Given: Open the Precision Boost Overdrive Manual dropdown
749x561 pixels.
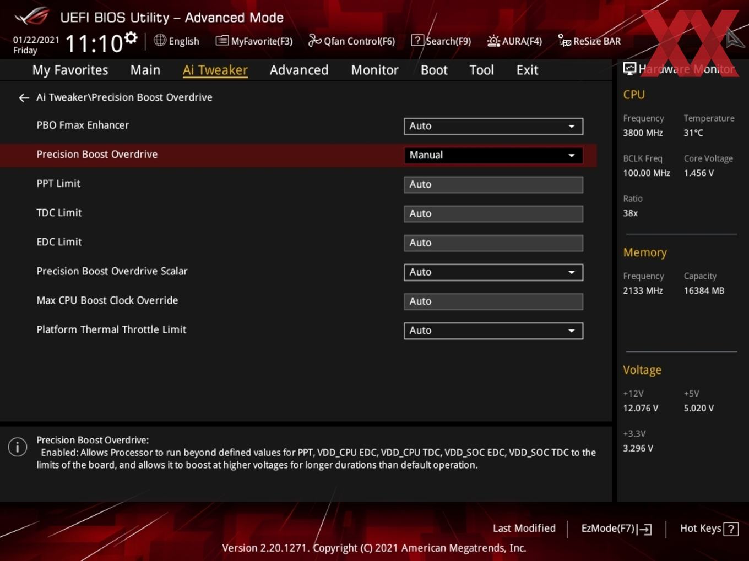Looking at the screenshot, I should pos(493,155).
